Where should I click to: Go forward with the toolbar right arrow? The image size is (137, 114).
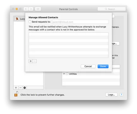pos(31,9)
